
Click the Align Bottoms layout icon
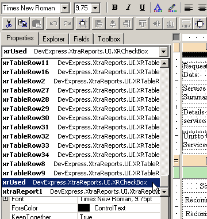point(170,24)
